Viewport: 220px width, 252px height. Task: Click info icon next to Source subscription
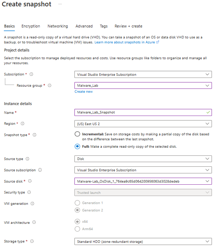coord(40,170)
